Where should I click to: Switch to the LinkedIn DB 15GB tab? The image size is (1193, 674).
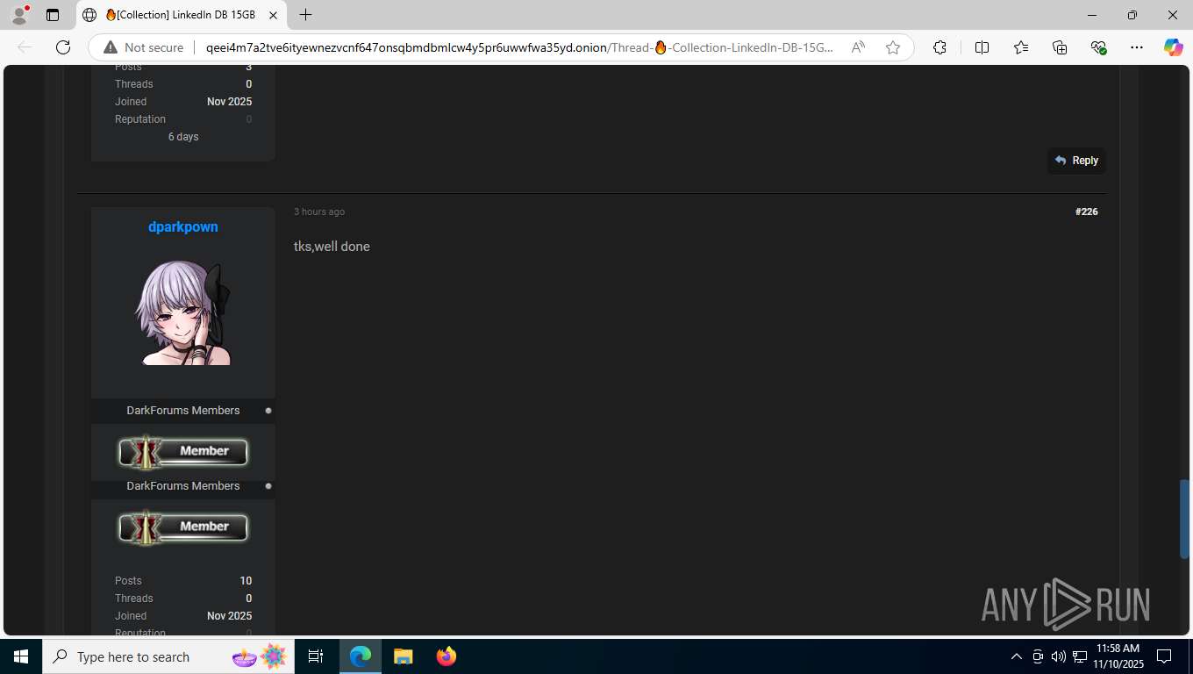point(182,15)
